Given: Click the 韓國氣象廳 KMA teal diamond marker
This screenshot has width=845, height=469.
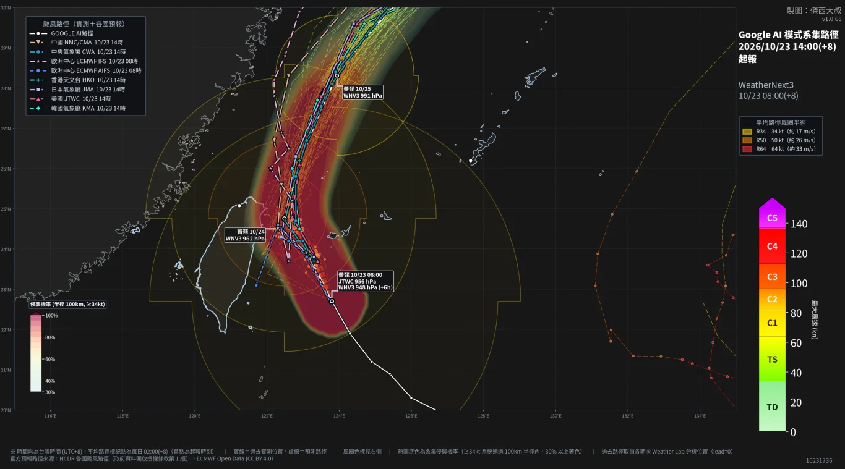Looking at the screenshot, I should [38, 108].
